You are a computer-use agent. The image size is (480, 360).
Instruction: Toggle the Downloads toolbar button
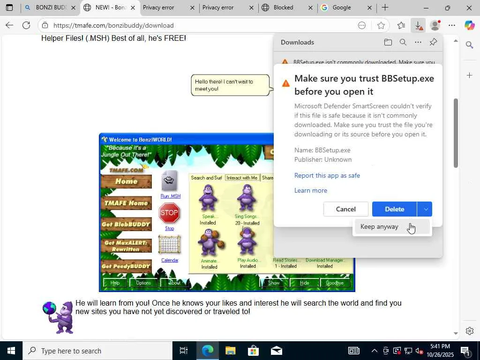pos(418,25)
